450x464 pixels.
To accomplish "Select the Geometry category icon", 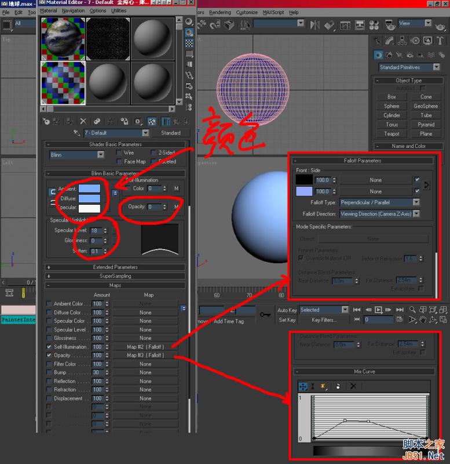I will [x=378, y=55].
